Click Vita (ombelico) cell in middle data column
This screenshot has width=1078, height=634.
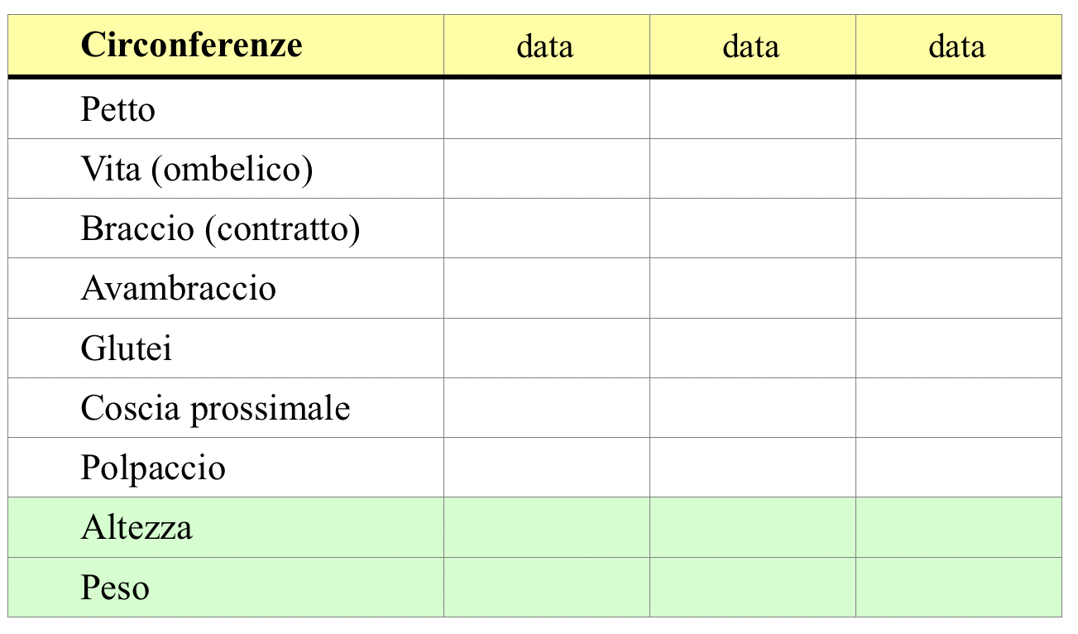tap(752, 169)
